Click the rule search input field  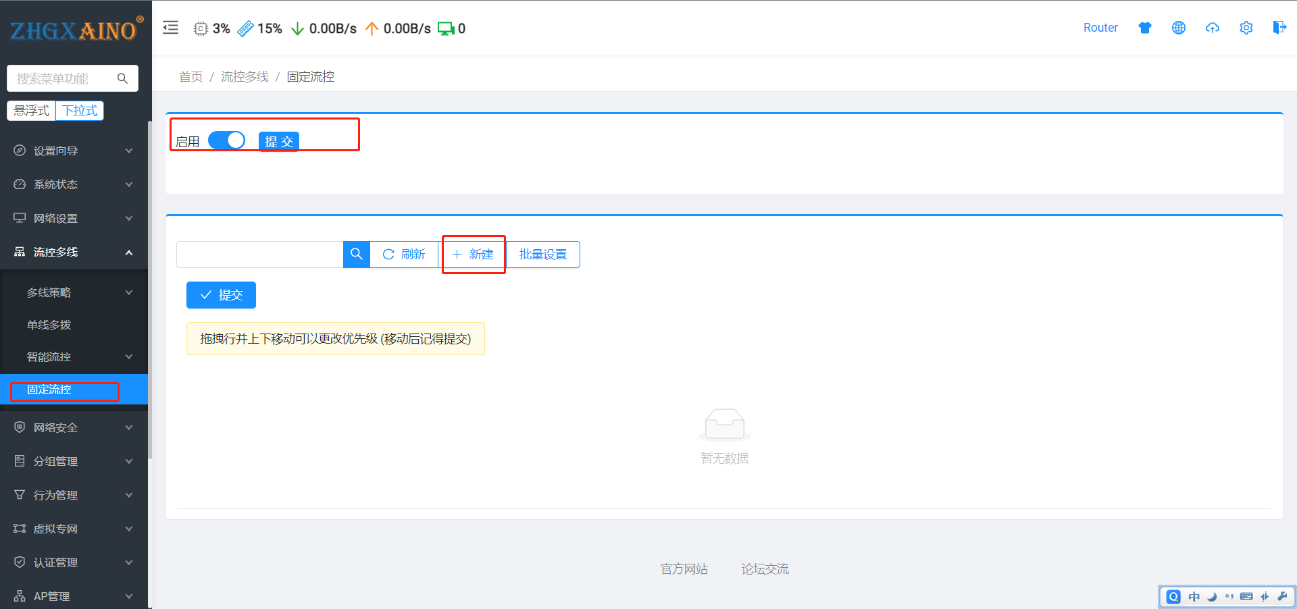(260, 255)
